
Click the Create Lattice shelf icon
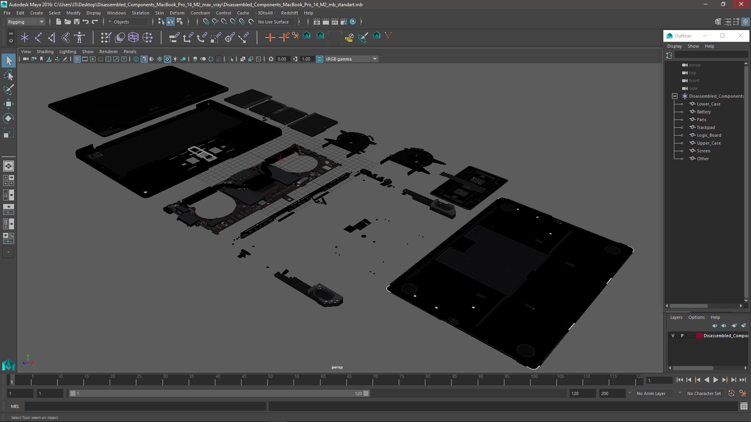coord(133,38)
